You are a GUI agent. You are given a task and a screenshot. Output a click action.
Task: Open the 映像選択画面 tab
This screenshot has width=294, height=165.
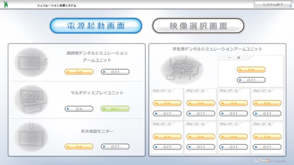pyautogui.click(x=198, y=26)
